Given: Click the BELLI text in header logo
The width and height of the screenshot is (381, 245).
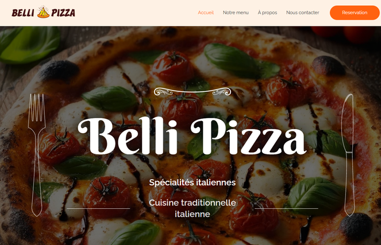Looking at the screenshot, I should click(23, 13).
